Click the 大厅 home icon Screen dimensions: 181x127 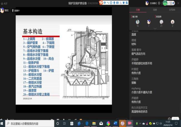2,3
